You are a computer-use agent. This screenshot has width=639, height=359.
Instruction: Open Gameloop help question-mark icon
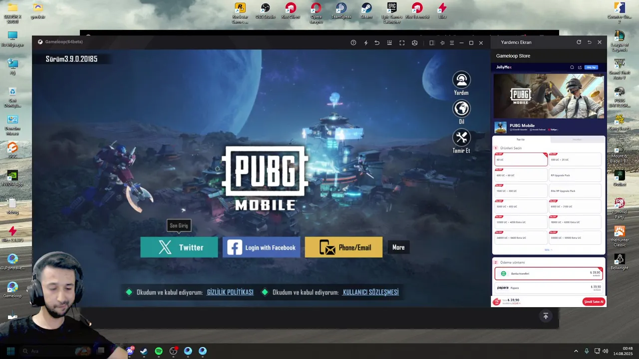(353, 43)
